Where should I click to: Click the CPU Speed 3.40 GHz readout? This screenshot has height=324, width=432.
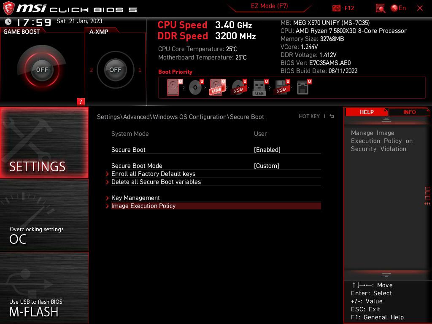pos(205,25)
